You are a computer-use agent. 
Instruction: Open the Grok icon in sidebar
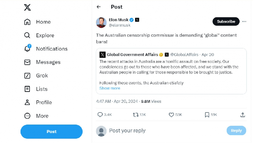coord(27,76)
